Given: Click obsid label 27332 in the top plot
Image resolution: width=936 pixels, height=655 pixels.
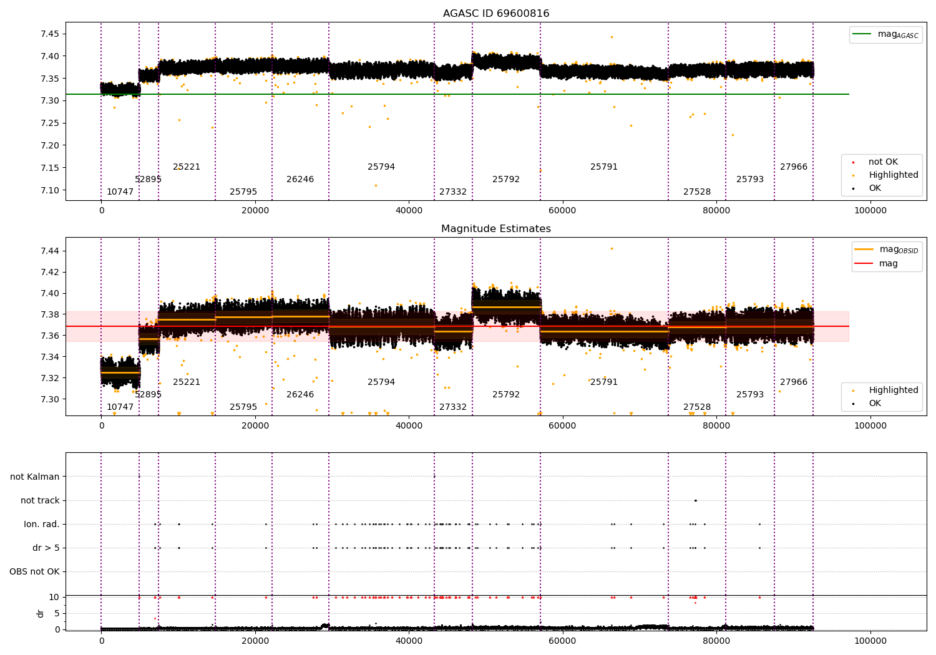Looking at the screenshot, I should pos(453,192).
